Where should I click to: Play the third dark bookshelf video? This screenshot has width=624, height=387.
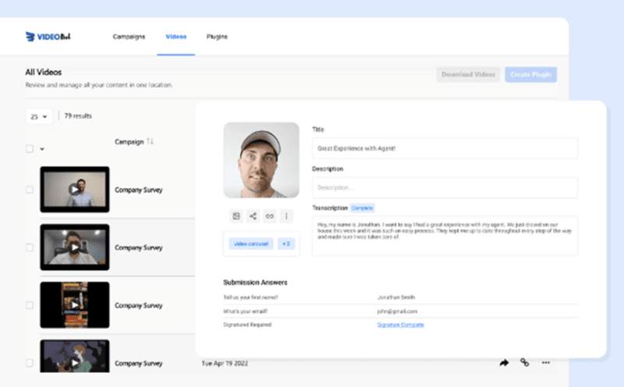74,305
